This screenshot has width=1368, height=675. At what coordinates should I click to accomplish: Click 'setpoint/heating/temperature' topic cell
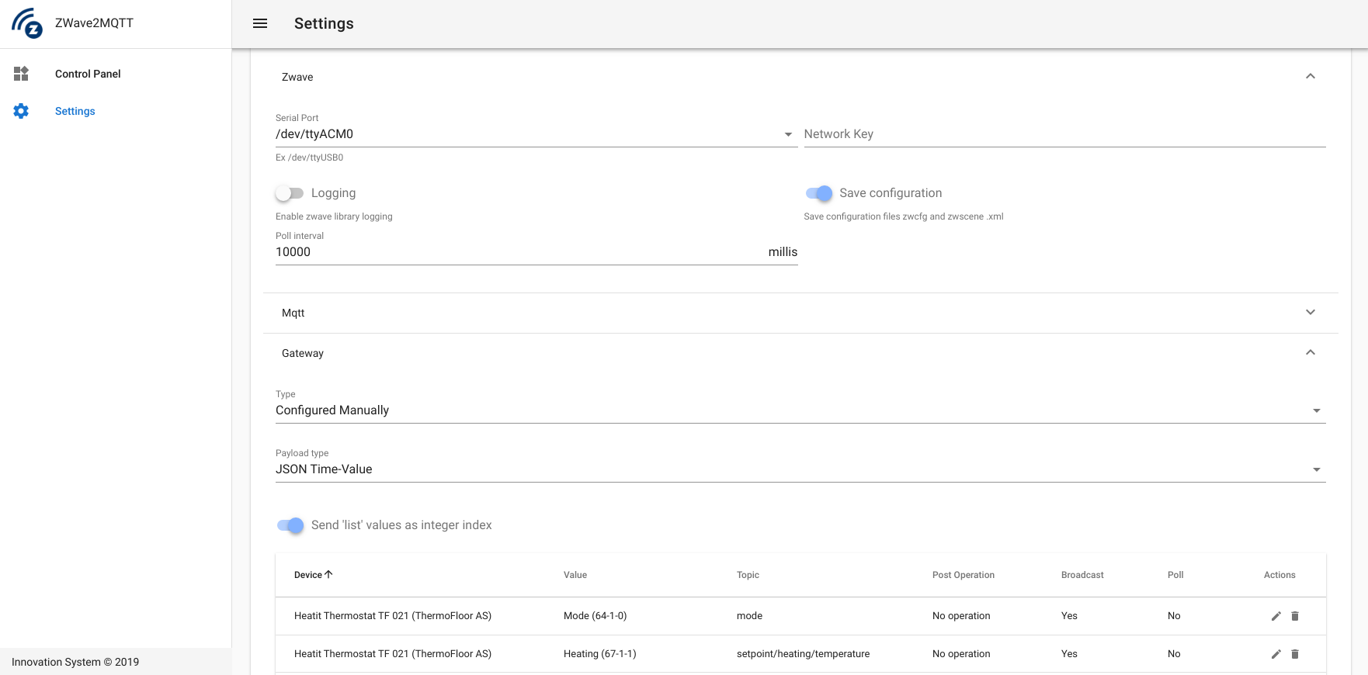[x=803, y=654]
